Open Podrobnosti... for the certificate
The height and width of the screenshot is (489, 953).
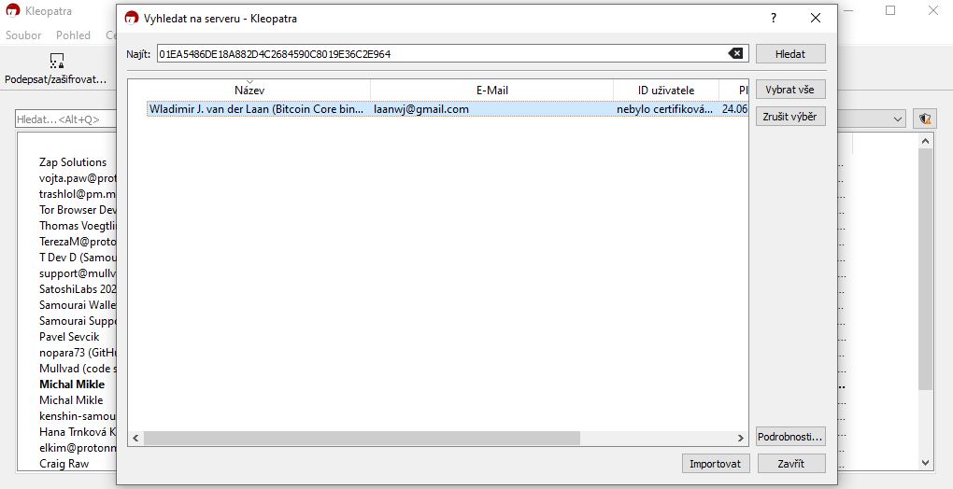point(789,437)
